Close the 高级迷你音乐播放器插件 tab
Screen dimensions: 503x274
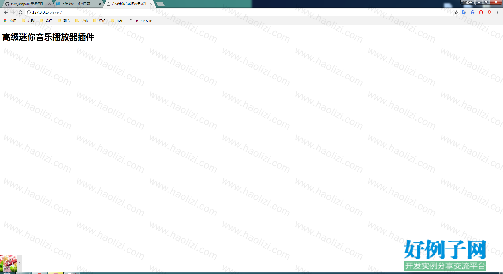(151, 4)
